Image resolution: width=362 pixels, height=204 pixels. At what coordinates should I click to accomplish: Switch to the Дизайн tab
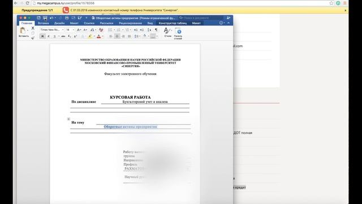(59, 23)
